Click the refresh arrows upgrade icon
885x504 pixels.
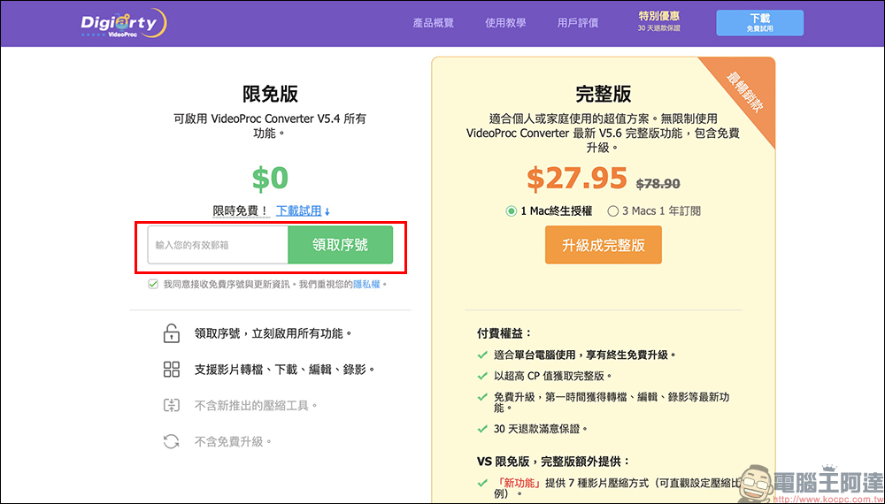tap(171, 441)
